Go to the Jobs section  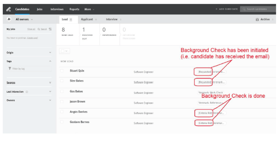coord(39,9)
